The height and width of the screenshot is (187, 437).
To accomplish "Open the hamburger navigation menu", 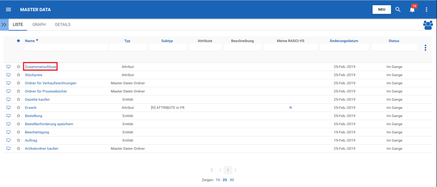I will pos(8,10).
